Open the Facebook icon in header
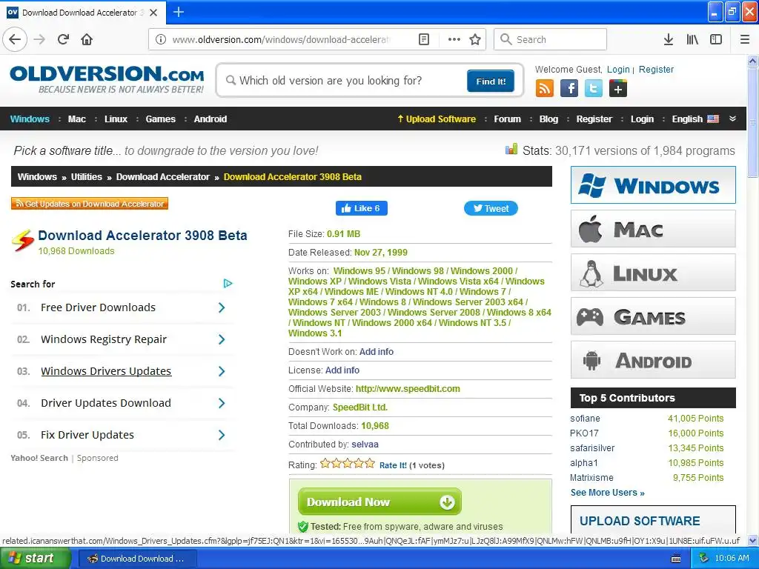759x569 pixels. point(569,89)
